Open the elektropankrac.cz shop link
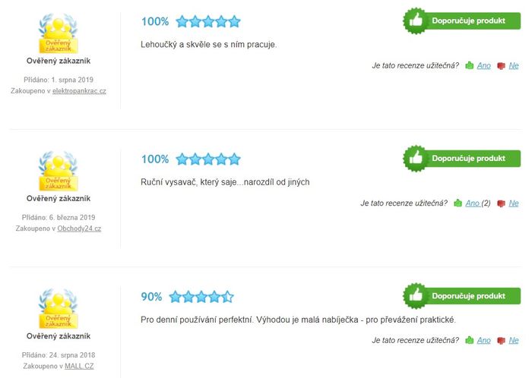Image resolution: width=532 pixels, height=378 pixels. (x=79, y=91)
